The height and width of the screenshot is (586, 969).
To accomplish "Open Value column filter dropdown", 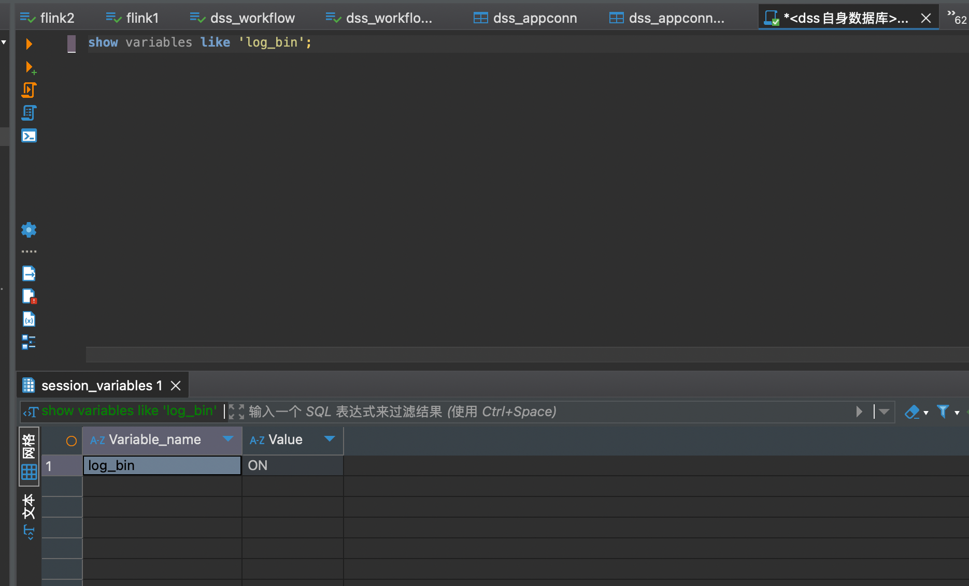I will tap(329, 439).
